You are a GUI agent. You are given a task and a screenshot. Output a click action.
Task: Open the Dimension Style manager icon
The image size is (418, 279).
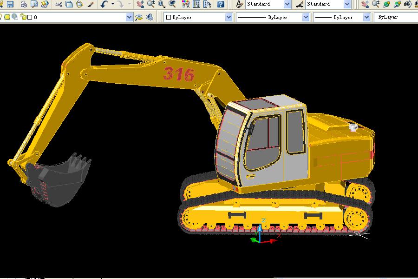(300, 4)
